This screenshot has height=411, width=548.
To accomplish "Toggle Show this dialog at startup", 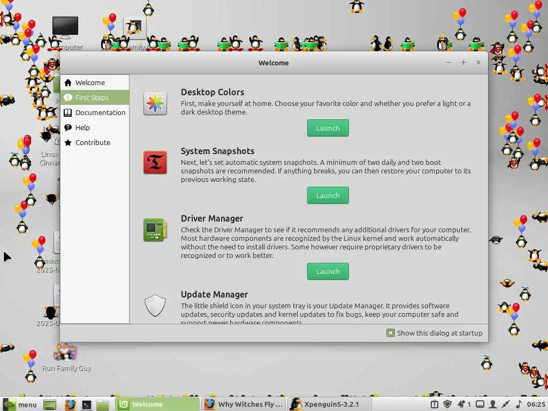I will tap(390, 333).
